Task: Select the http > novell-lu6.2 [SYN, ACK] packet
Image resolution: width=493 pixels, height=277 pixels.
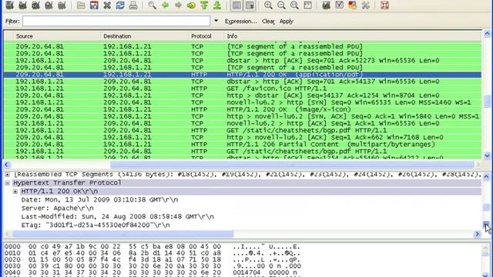Action: [x=243, y=116]
